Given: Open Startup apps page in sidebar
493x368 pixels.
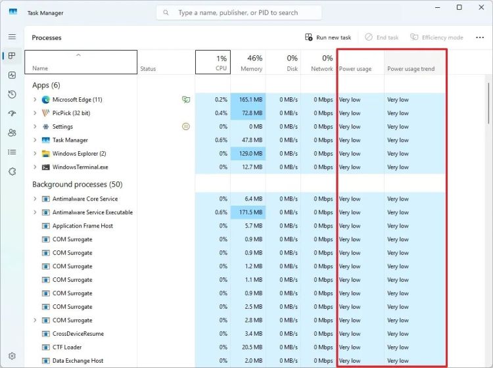Looking at the screenshot, I should (12, 114).
